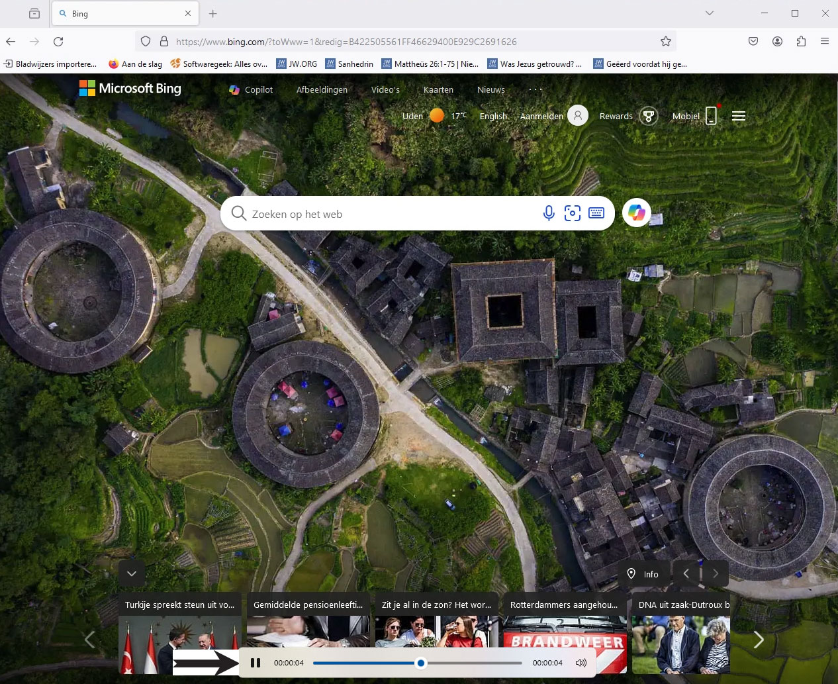Collapse the news feed with the down chevron

(x=132, y=573)
